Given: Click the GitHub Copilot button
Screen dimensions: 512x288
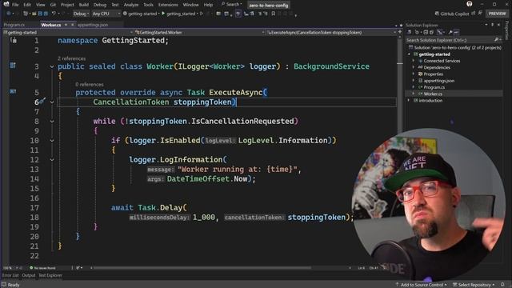Looking at the screenshot, I should [x=452, y=14].
